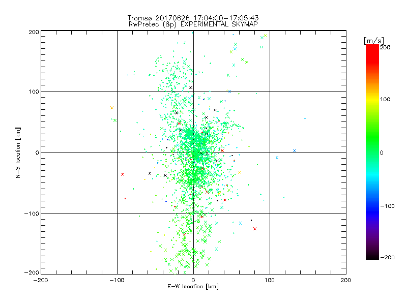Click the colorbar label -200
This screenshot has height=305, width=407.
pos(387,257)
